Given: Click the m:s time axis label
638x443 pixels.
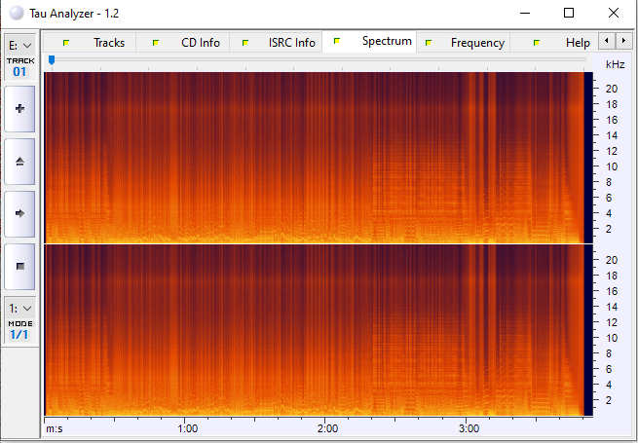Looking at the screenshot, I should pos(55,428).
